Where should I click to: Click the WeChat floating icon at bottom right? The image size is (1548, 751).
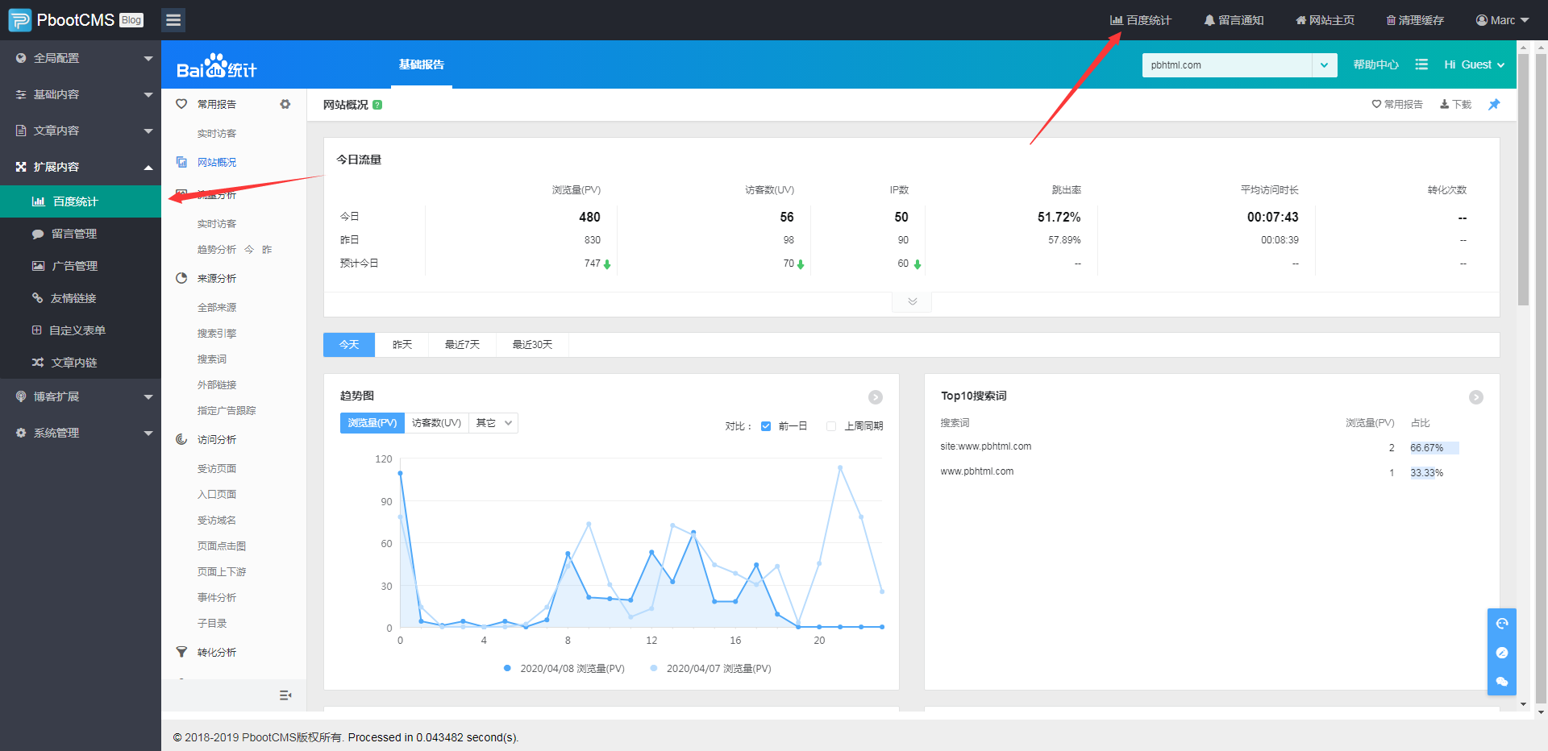click(x=1501, y=681)
